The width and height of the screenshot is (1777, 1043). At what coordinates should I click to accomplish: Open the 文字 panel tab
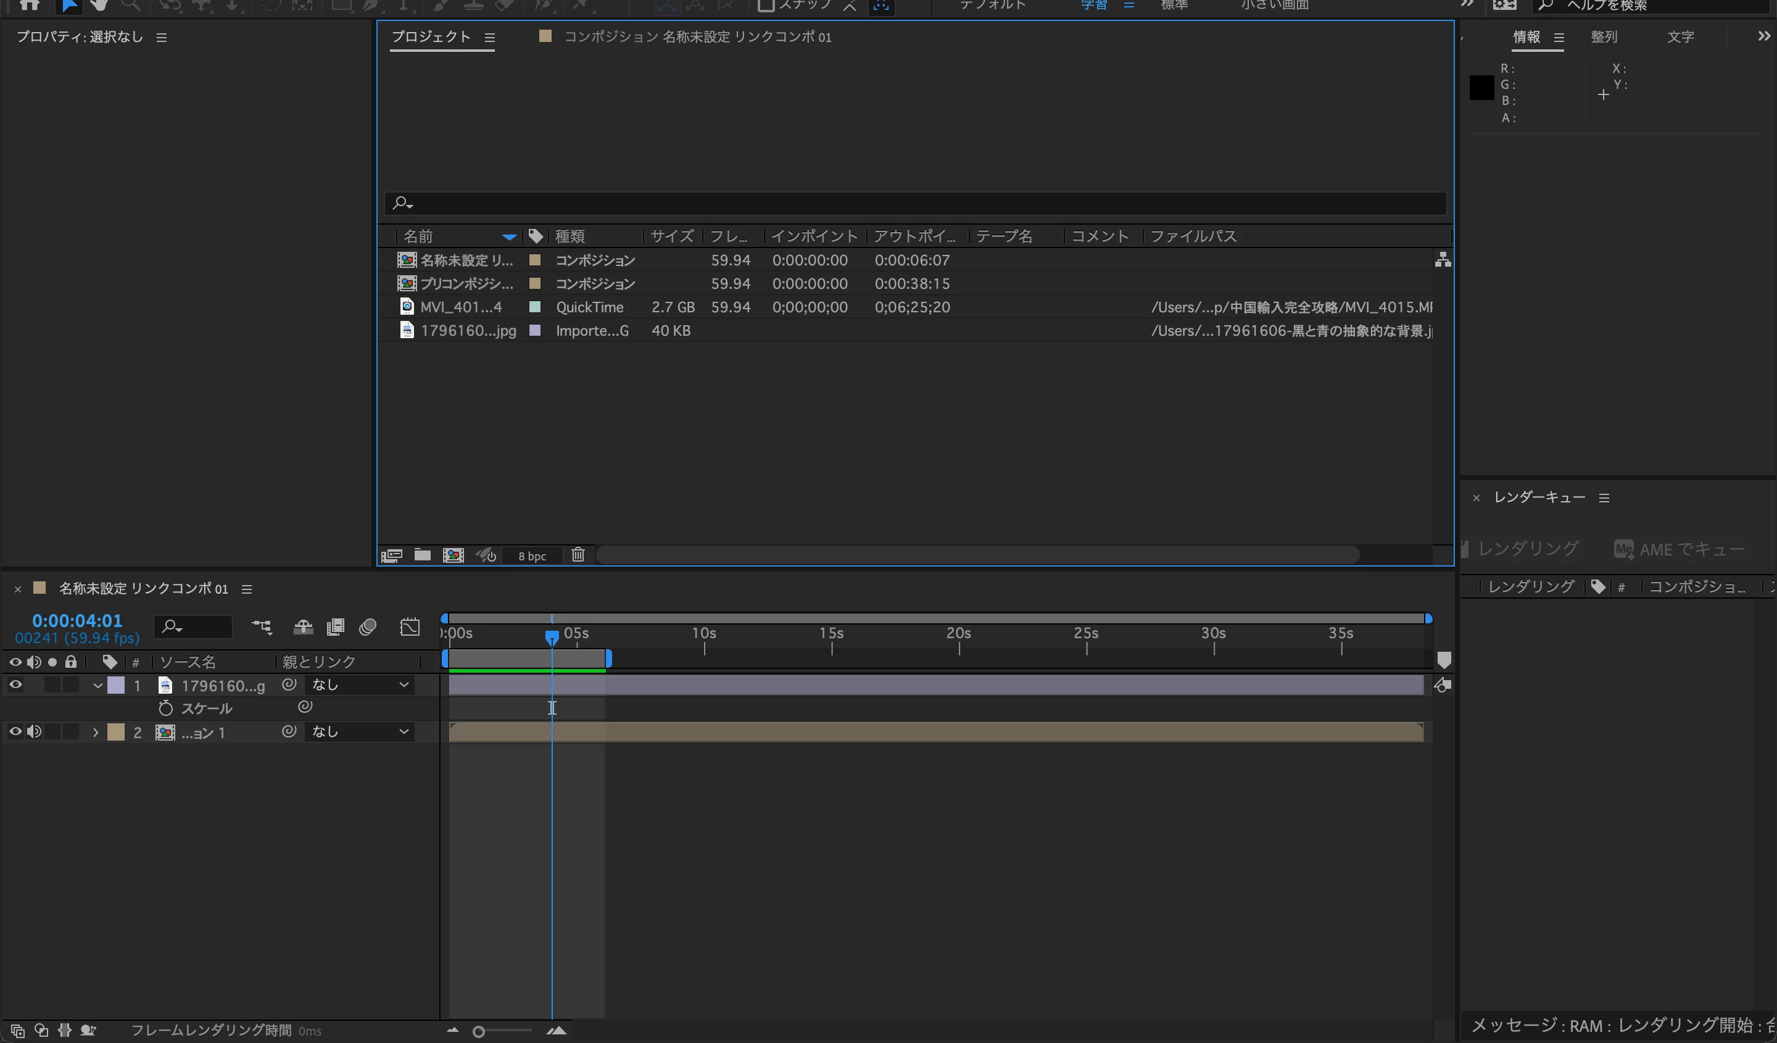(1680, 36)
